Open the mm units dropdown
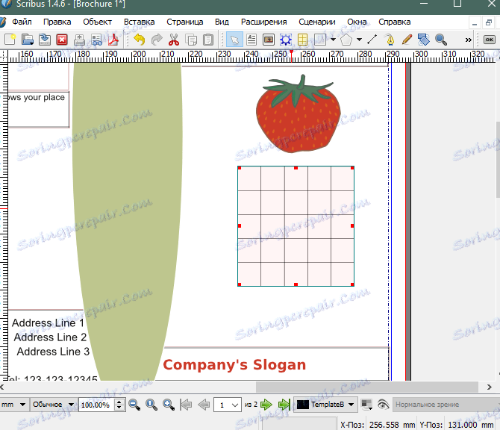 click(13, 405)
